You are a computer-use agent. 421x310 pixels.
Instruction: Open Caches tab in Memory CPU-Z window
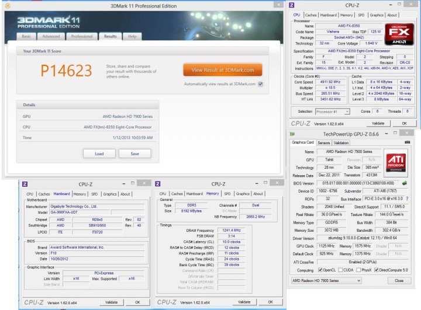(x=177, y=194)
